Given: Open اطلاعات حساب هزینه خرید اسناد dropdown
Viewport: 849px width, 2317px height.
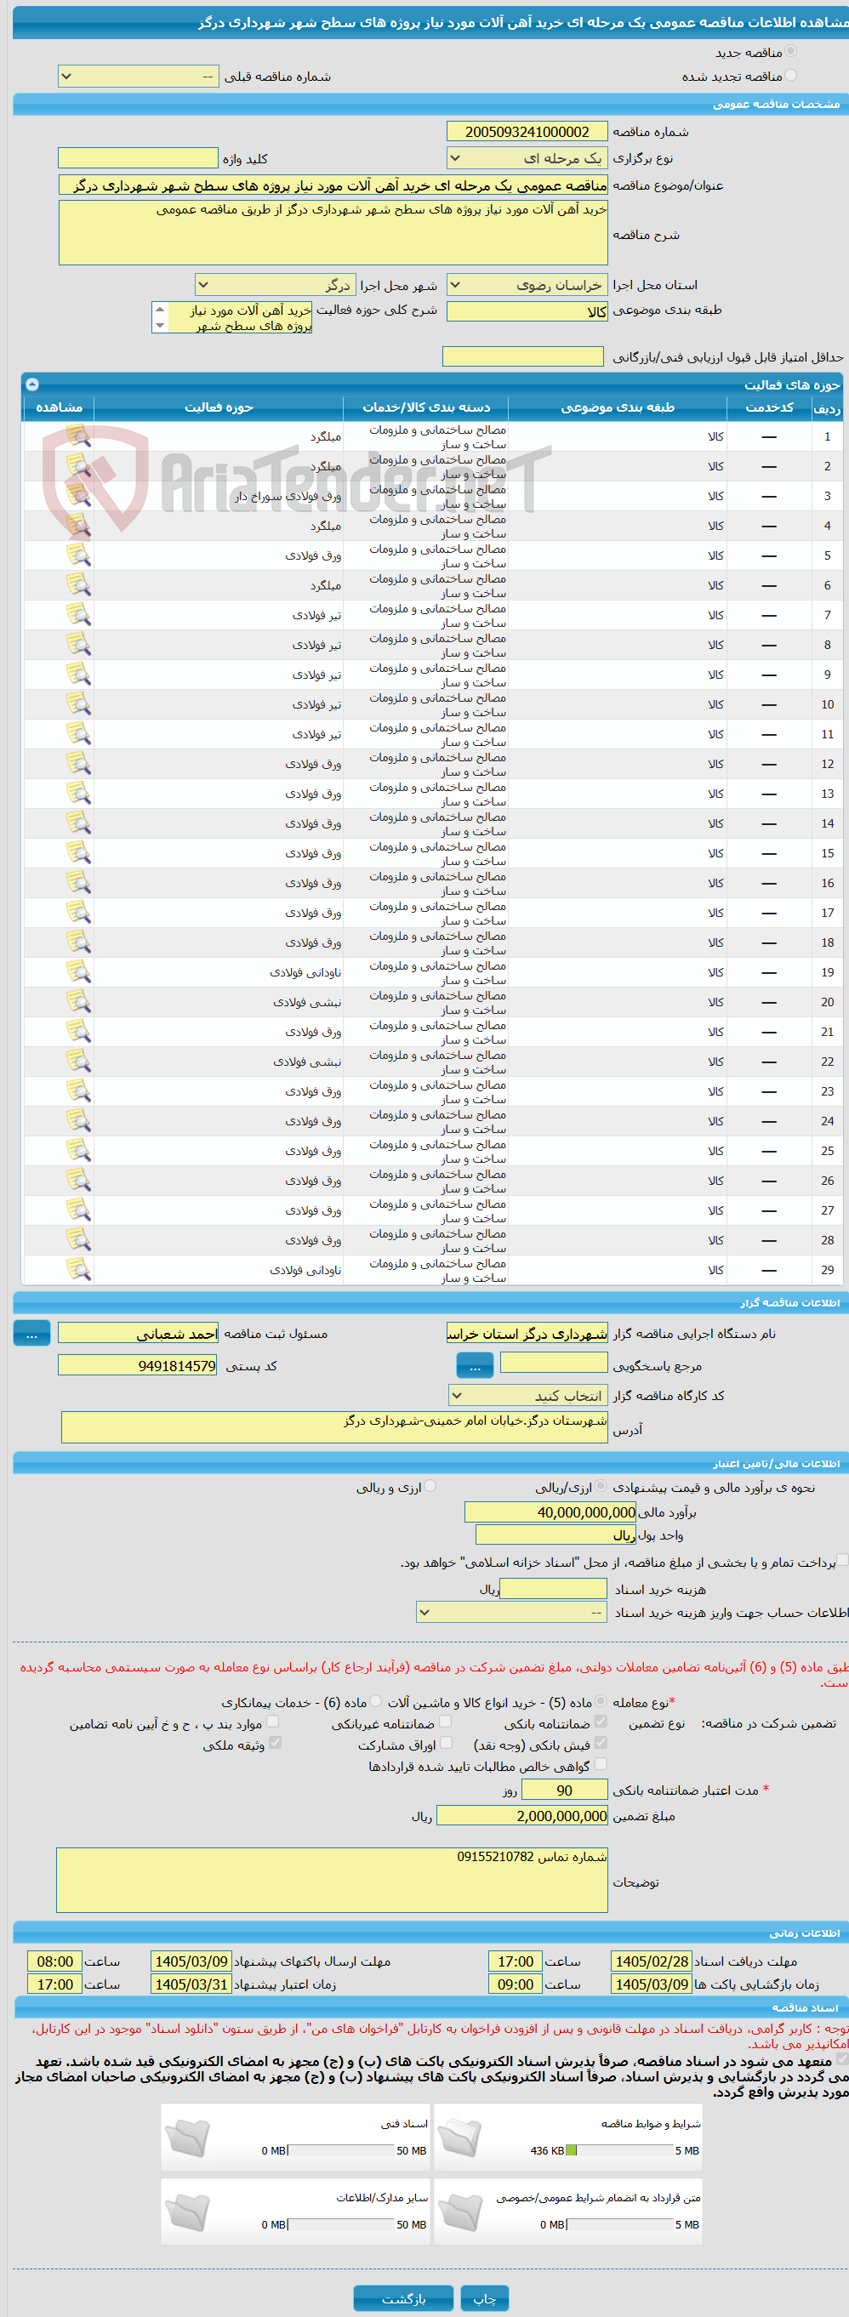Looking at the screenshot, I should (512, 1613).
